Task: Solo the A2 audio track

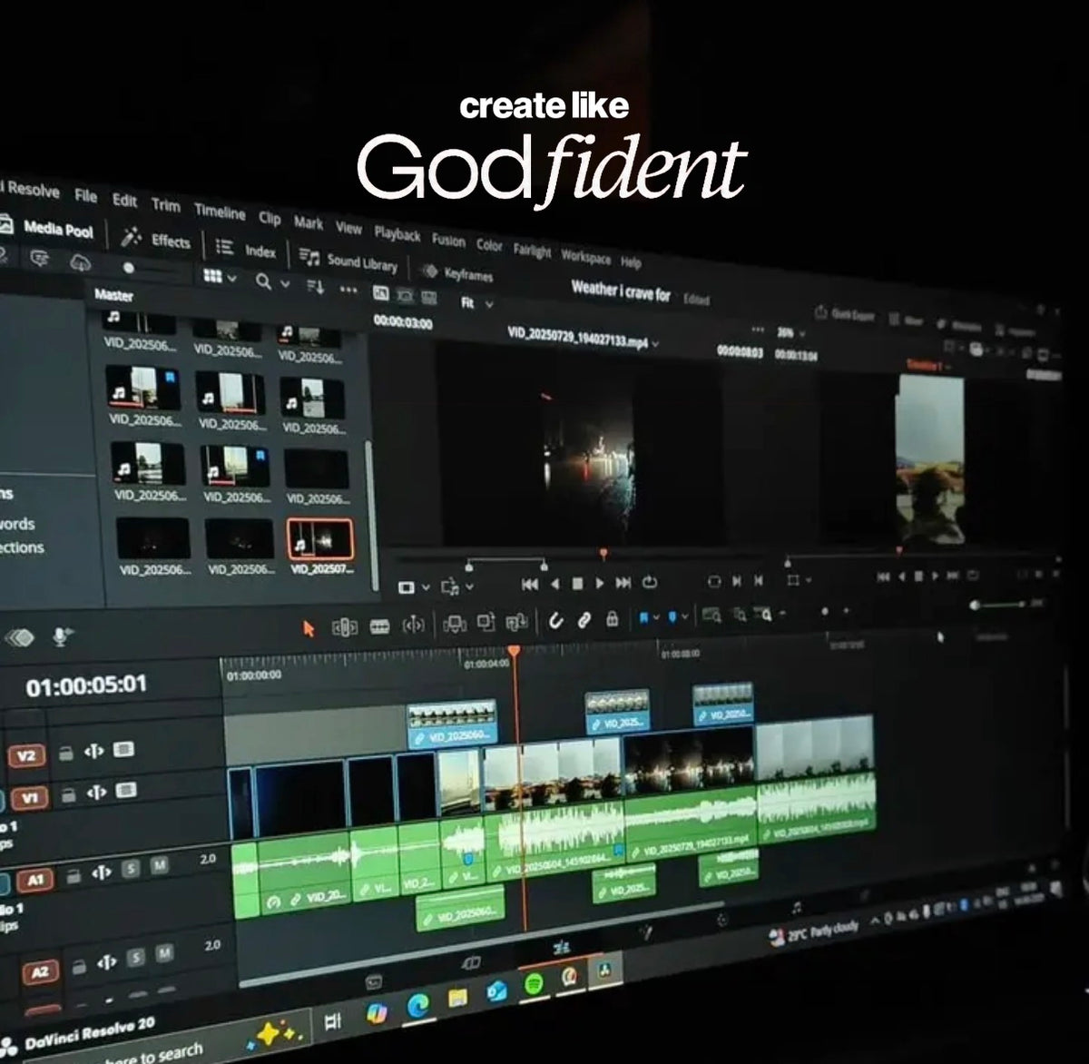Action: 135,958
